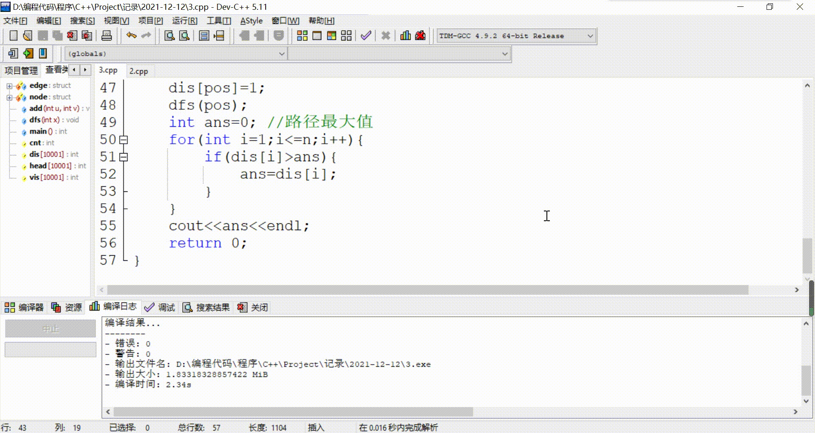
Task: Open the 搜索[S] menu
Action: 82,21
